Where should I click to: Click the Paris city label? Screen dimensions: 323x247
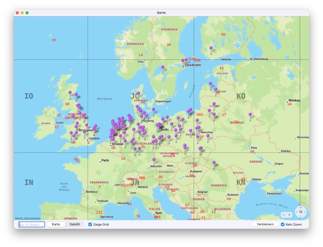(105, 160)
